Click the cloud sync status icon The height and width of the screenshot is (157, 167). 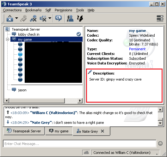86,153
